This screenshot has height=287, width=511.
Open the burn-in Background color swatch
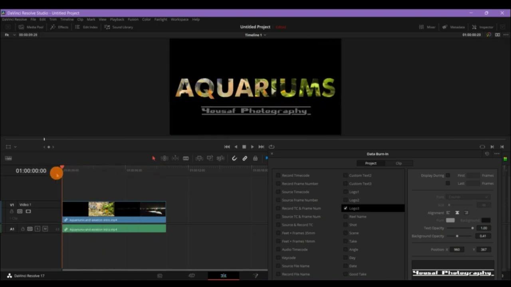click(486, 220)
